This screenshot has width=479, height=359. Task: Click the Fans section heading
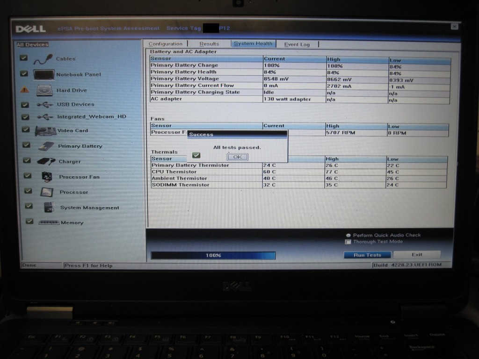pos(158,119)
